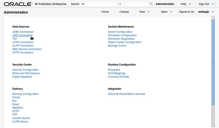
Task: Open HTTP delivery link under Delivery
Action: 16,111
